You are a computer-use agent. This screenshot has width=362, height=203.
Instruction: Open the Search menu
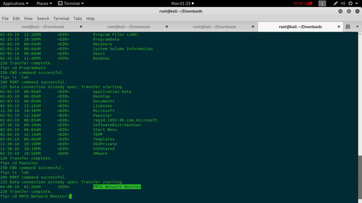click(x=43, y=18)
